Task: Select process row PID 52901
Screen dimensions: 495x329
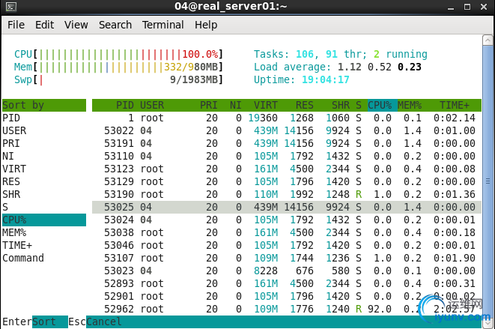Action: (x=287, y=297)
